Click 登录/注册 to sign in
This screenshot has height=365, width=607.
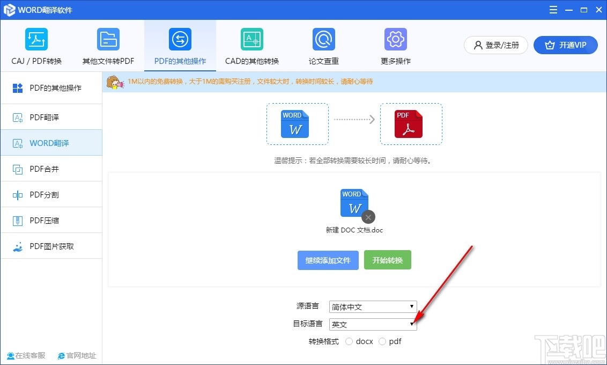(x=495, y=45)
